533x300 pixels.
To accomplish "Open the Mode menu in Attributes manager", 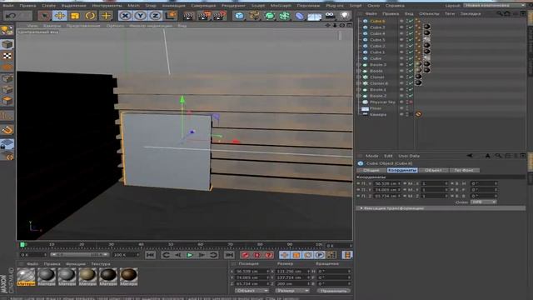I will [x=371, y=156].
